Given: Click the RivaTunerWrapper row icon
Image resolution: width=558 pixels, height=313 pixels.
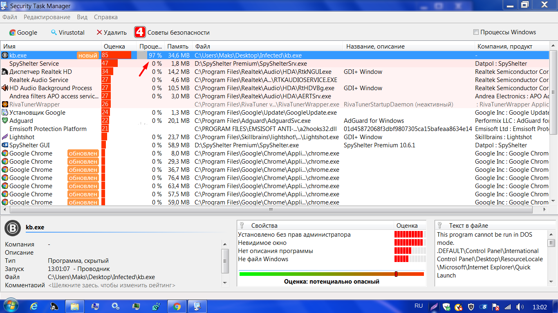Looking at the screenshot, I should [x=5, y=104].
